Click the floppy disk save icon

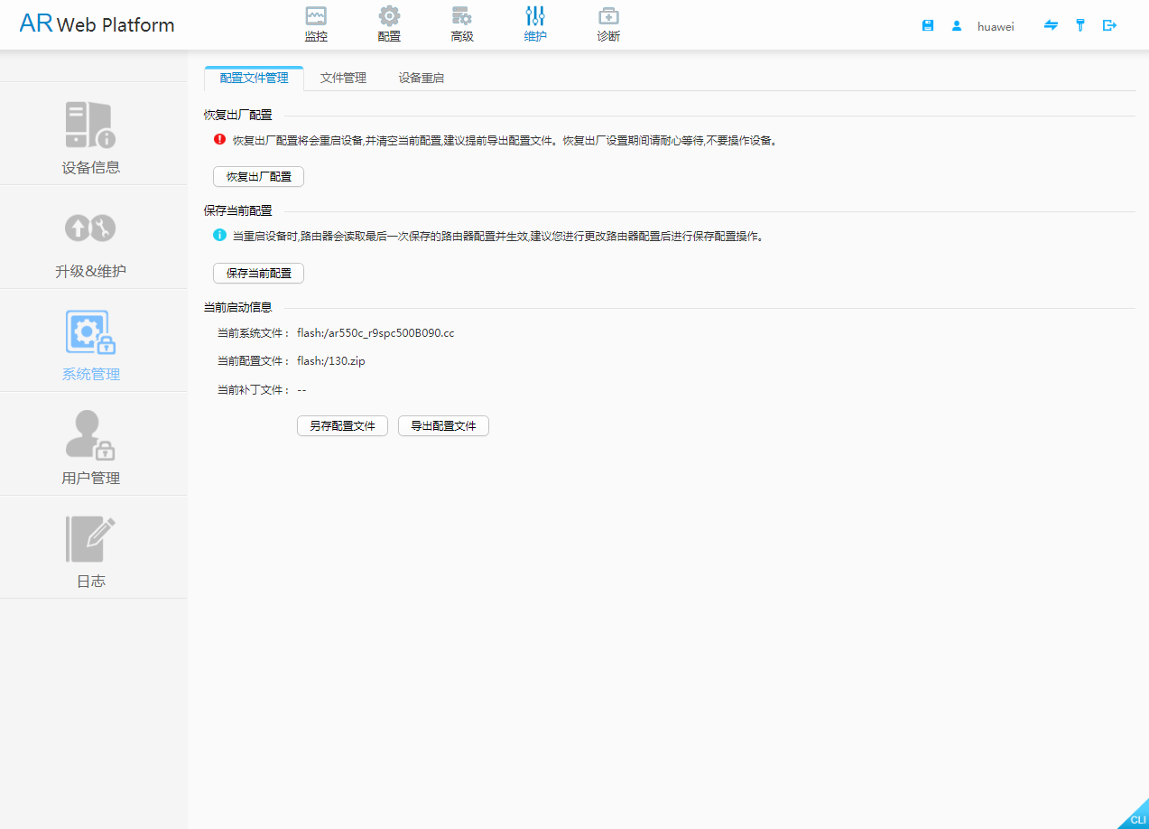point(927,26)
